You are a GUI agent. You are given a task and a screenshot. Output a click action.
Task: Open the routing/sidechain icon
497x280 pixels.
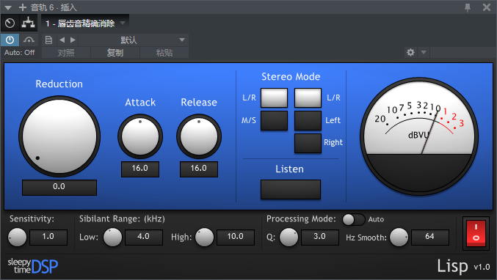(28, 23)
